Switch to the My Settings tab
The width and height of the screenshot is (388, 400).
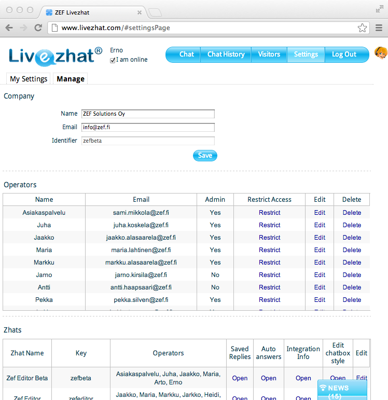point(29,79)
